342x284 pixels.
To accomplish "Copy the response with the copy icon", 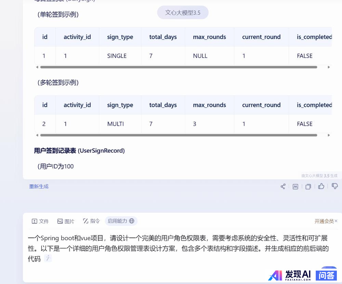I will pos(308,186).
